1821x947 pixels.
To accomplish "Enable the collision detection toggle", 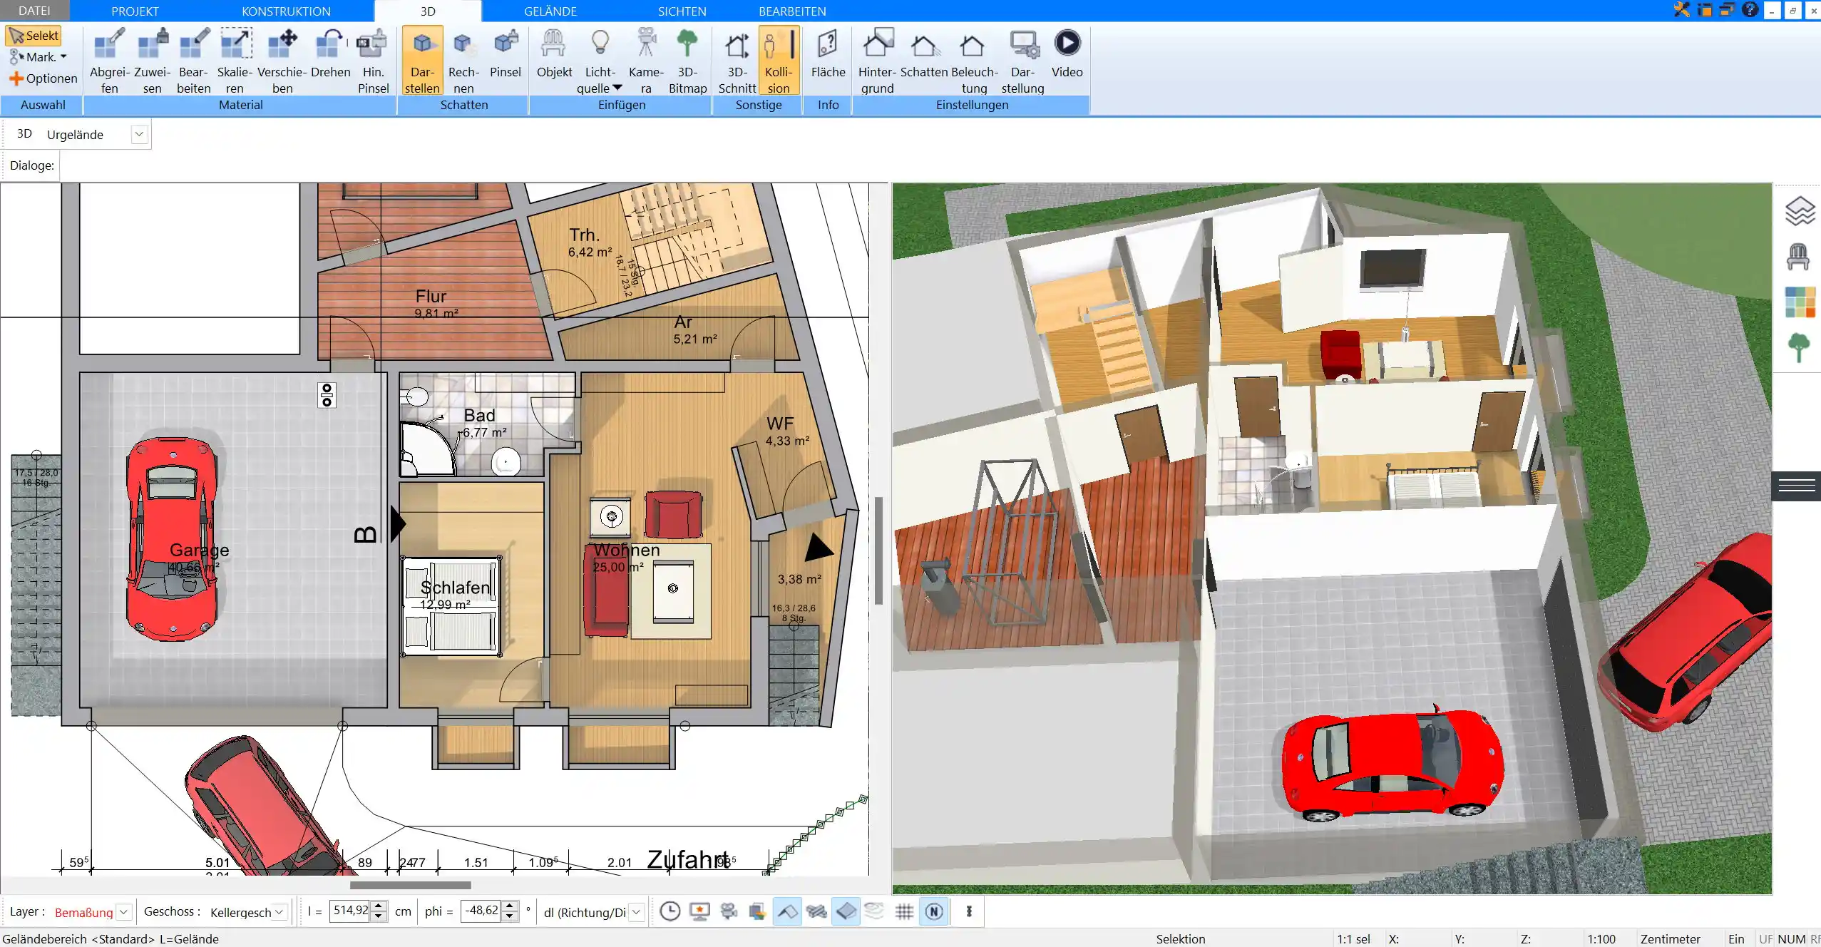I will tap(779, 60).
